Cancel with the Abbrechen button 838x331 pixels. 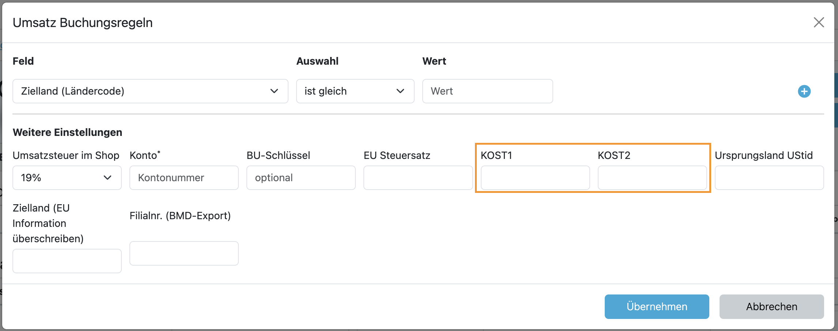(771, 307)
